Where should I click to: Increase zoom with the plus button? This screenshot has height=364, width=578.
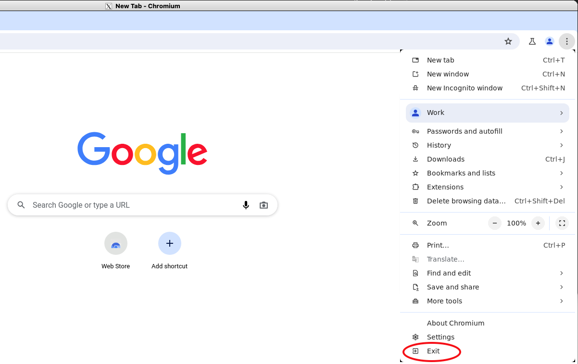(x=538, y=223)
